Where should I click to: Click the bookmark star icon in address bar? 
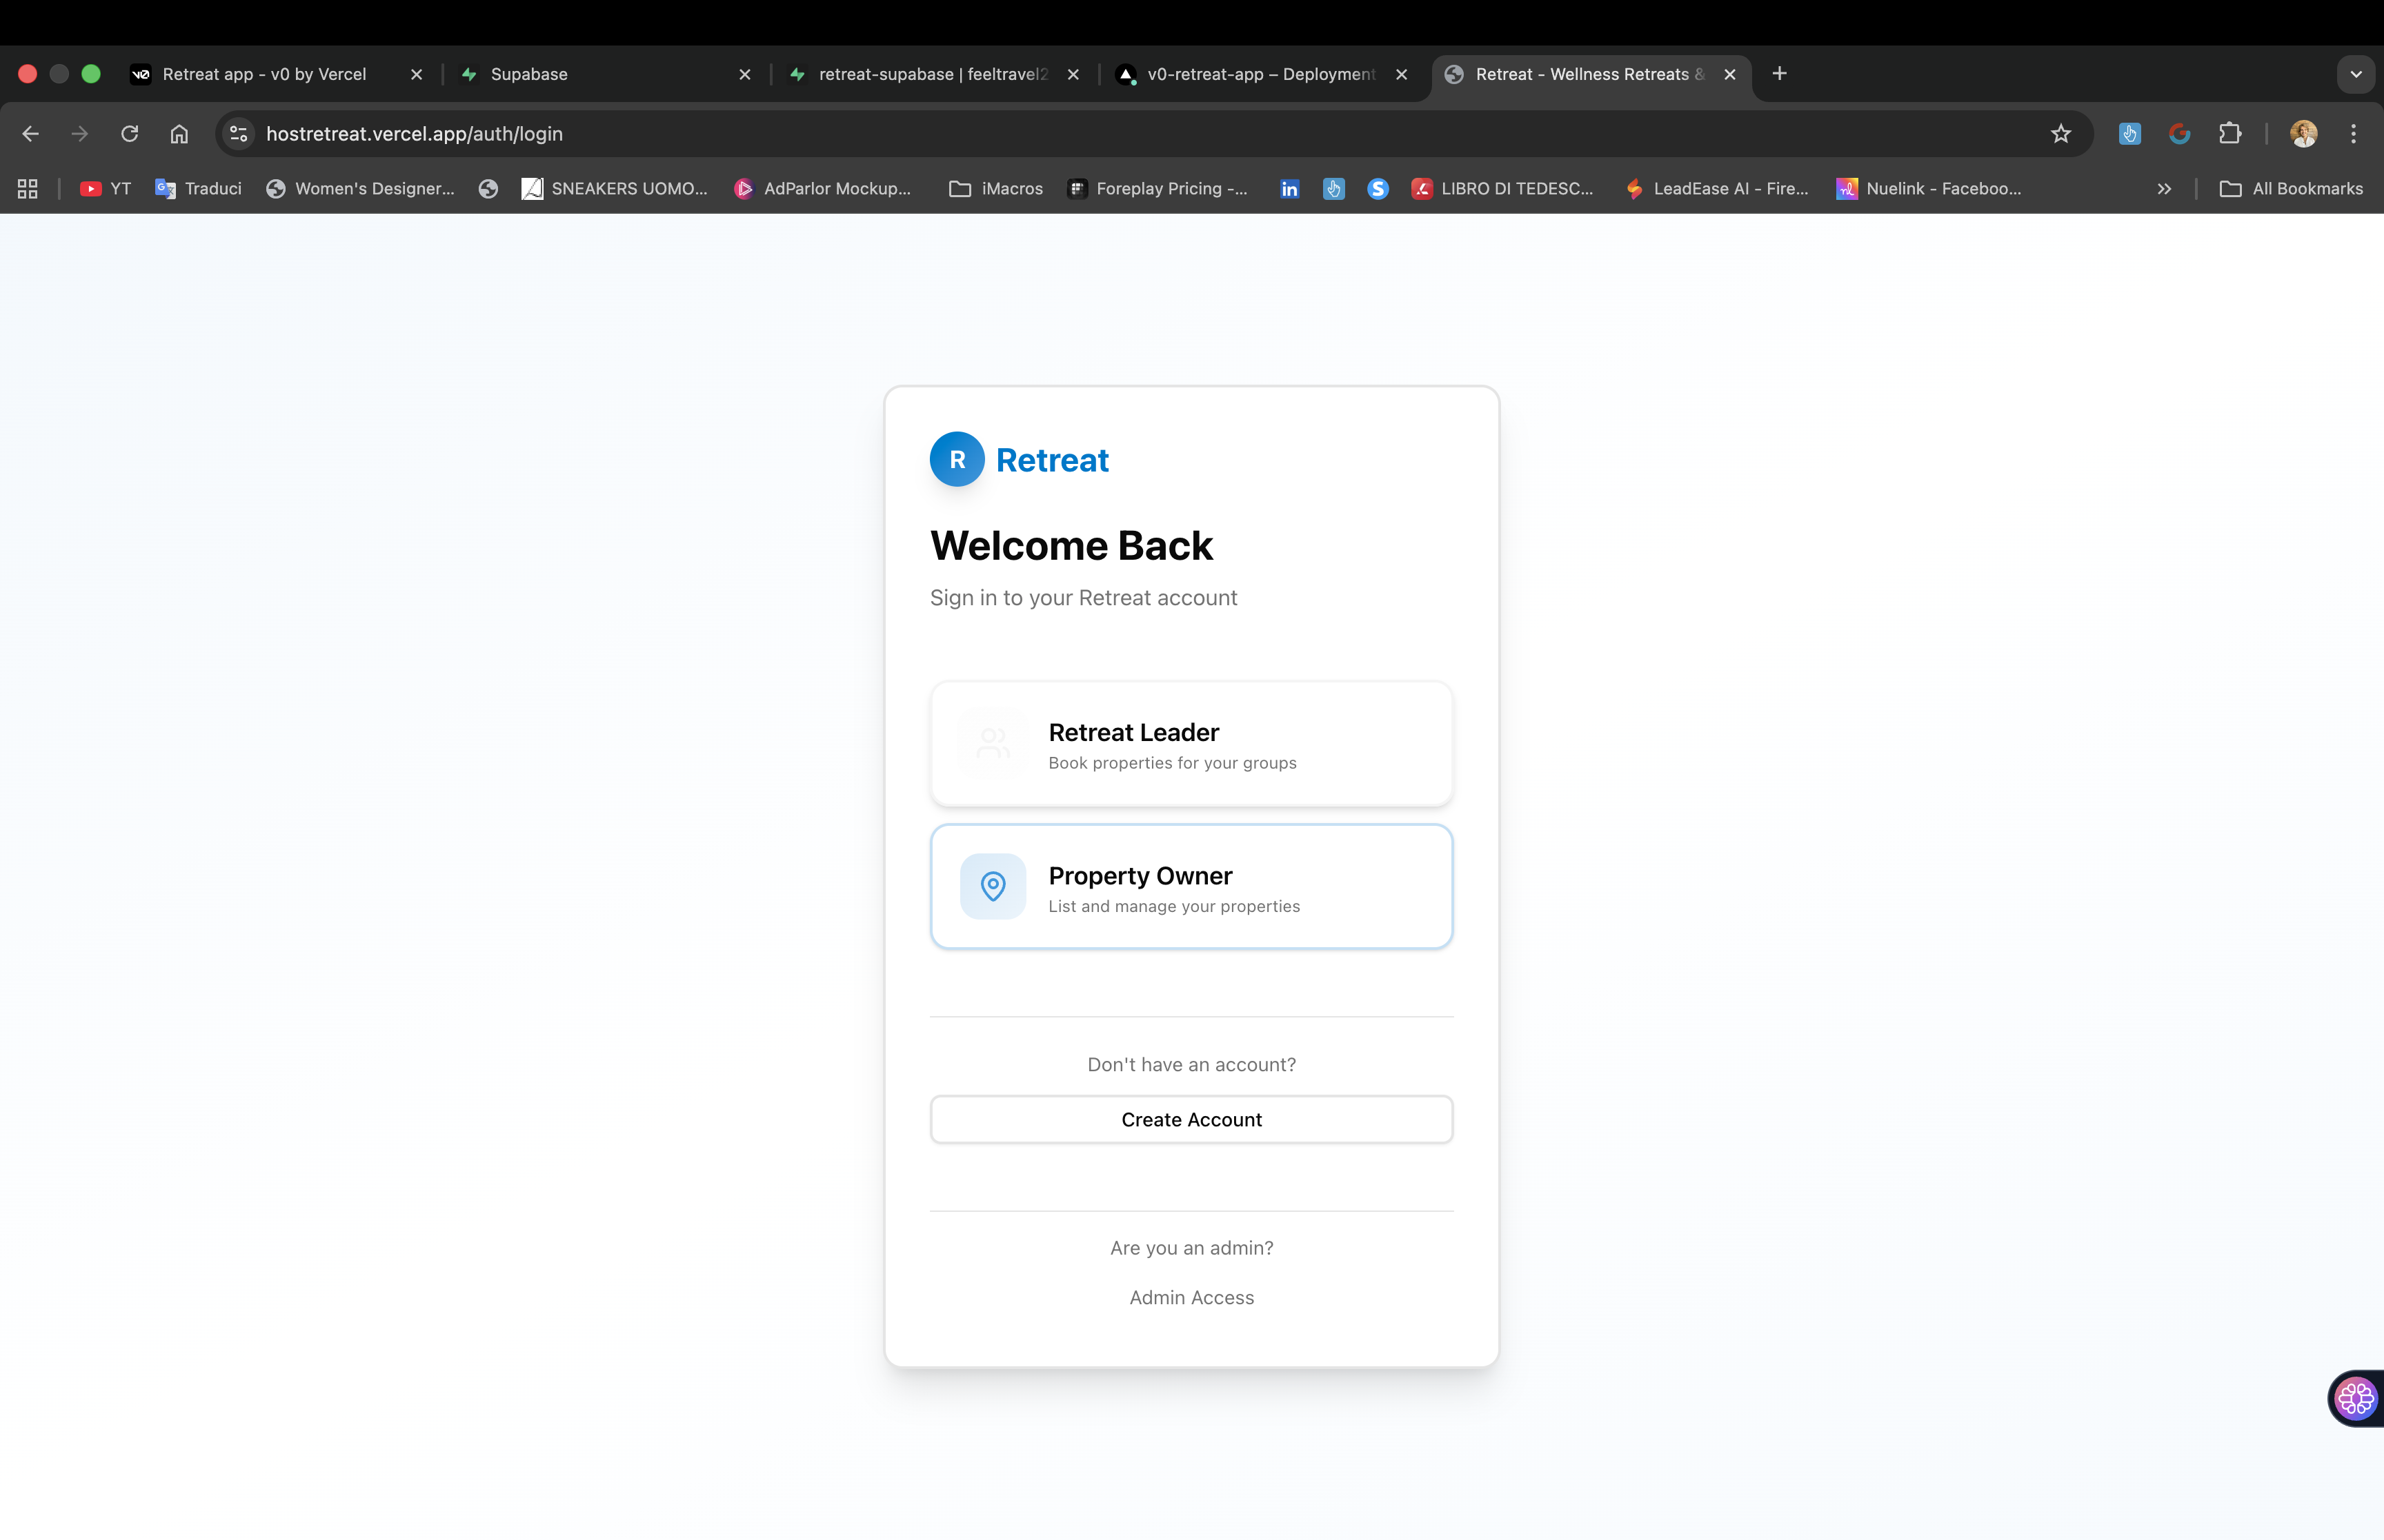(x=2060, y=134)
